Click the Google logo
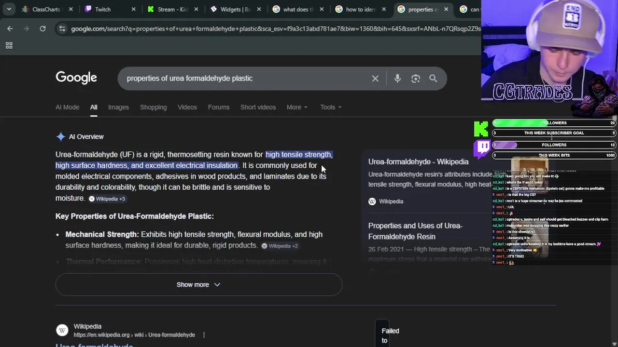 point(76,78)
